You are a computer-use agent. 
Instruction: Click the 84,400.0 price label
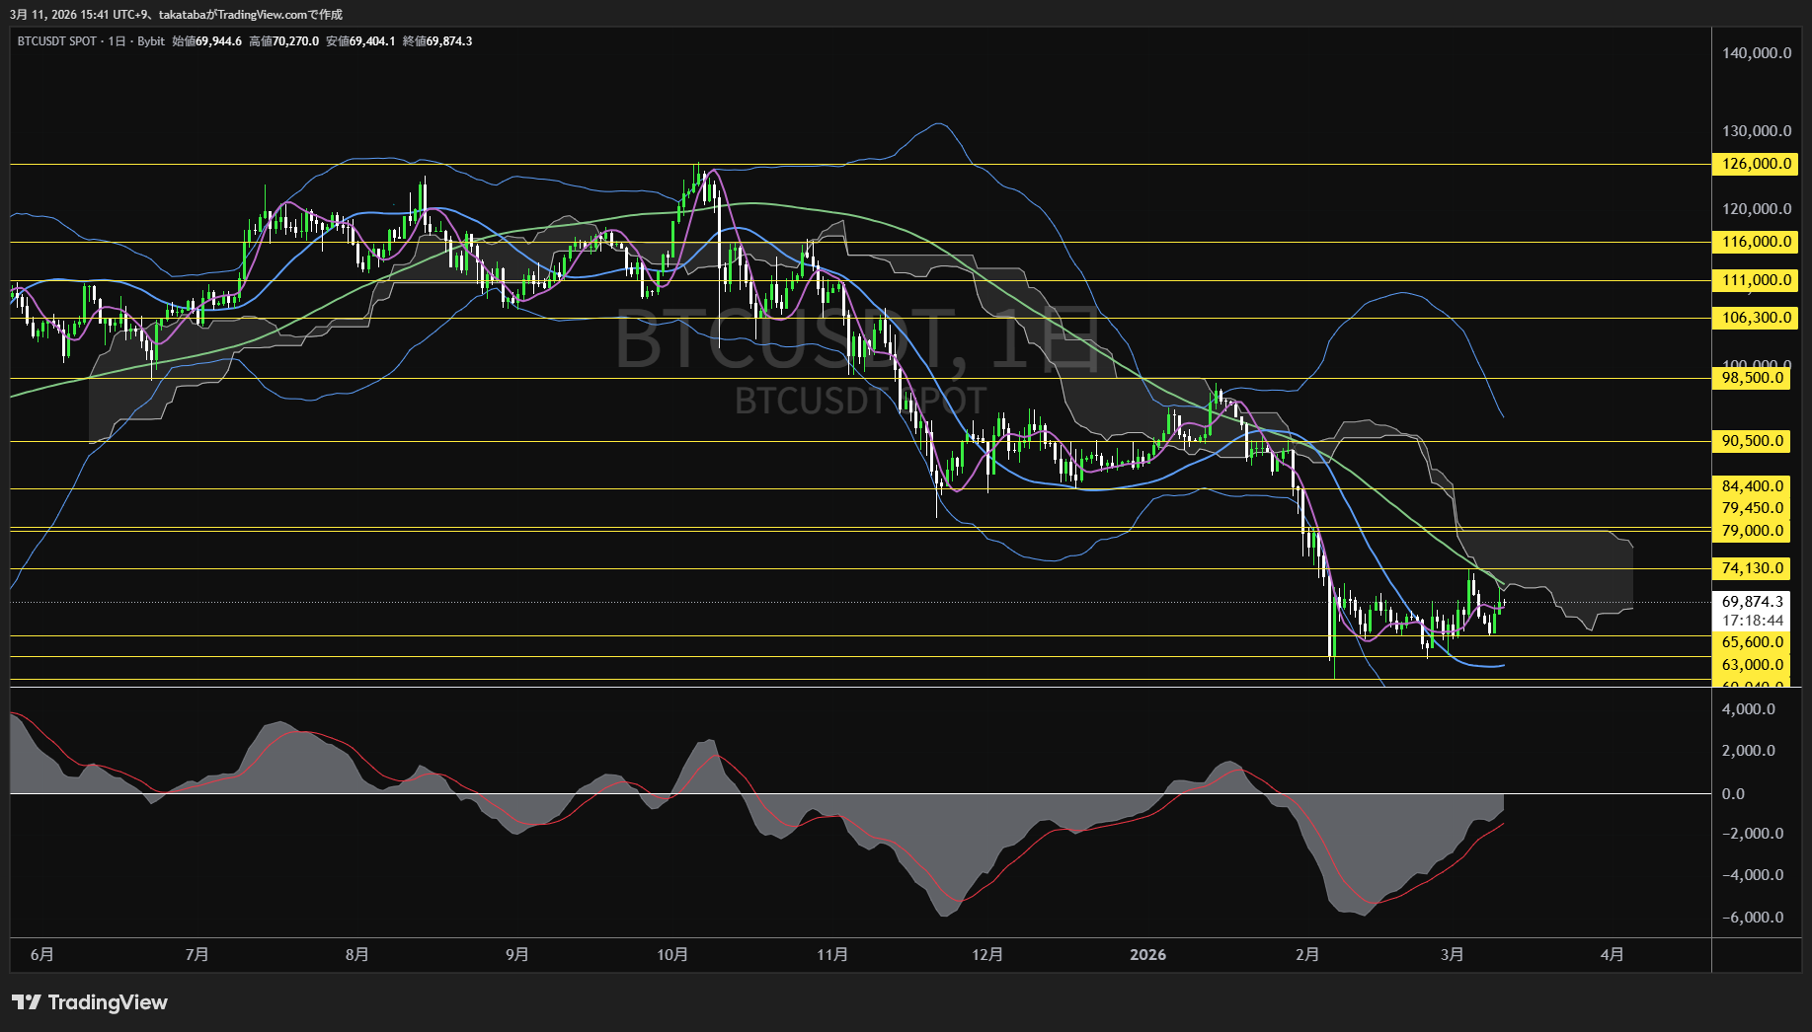coord(1752,486)
